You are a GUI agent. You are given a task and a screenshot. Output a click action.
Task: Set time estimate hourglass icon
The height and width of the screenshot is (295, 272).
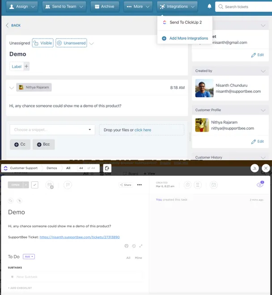click(x=198, y=185)
